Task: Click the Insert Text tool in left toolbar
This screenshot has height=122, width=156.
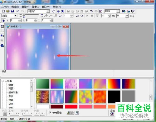Action: (2, 26)
